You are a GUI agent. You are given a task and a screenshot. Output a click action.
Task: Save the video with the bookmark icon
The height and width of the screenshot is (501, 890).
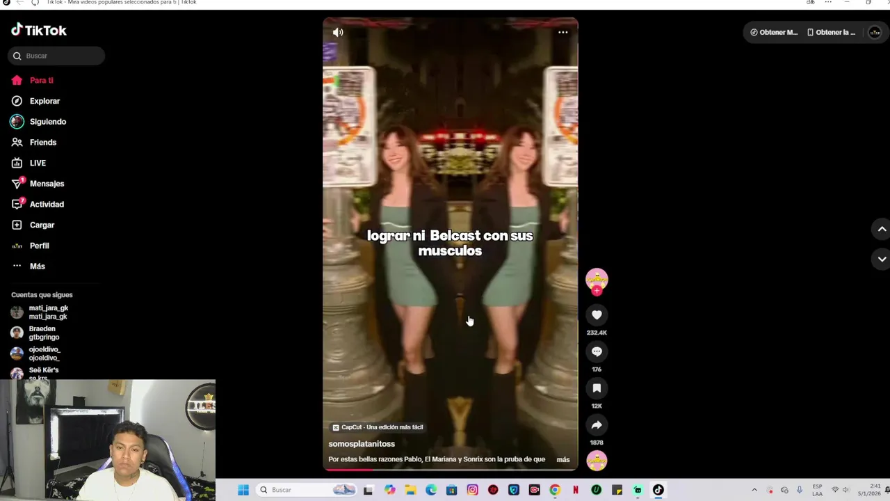click(x=597, y=388)
